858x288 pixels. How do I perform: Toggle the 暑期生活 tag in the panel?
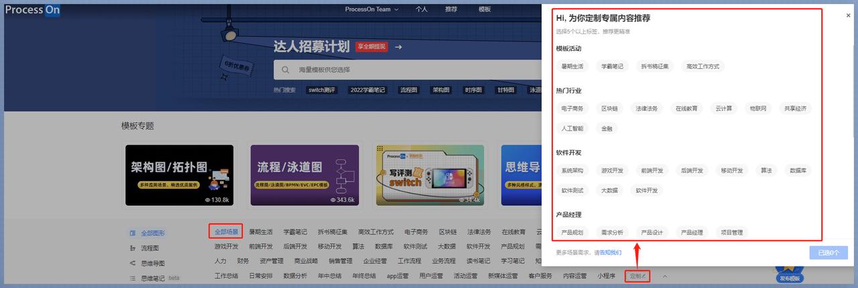pos(572,66)
